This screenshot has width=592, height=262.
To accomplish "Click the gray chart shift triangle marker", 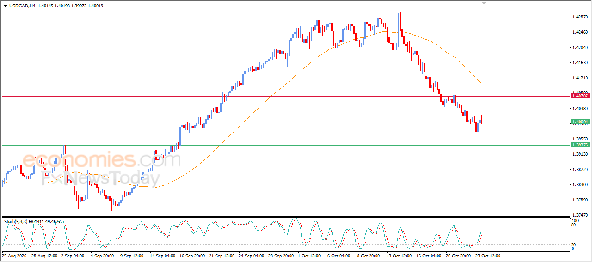I will pyautogui.click(x=484, y=3).
